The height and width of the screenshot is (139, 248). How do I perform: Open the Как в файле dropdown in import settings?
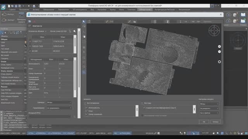pyautogui.click(x=209, y=113)
